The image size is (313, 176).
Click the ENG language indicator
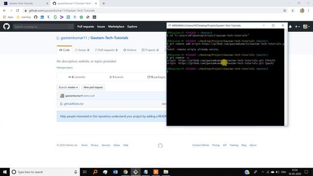284,172
